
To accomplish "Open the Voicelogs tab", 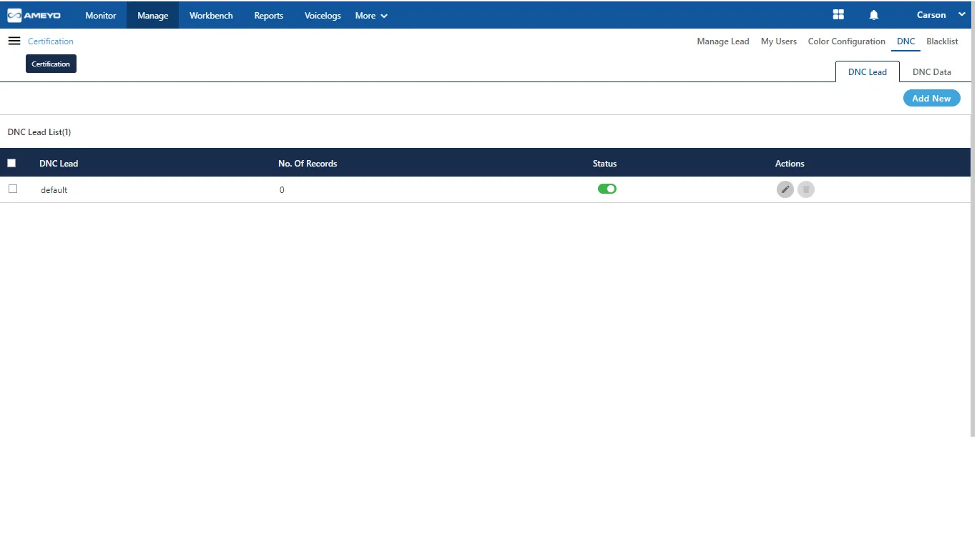I will click(x=323, y=16).
